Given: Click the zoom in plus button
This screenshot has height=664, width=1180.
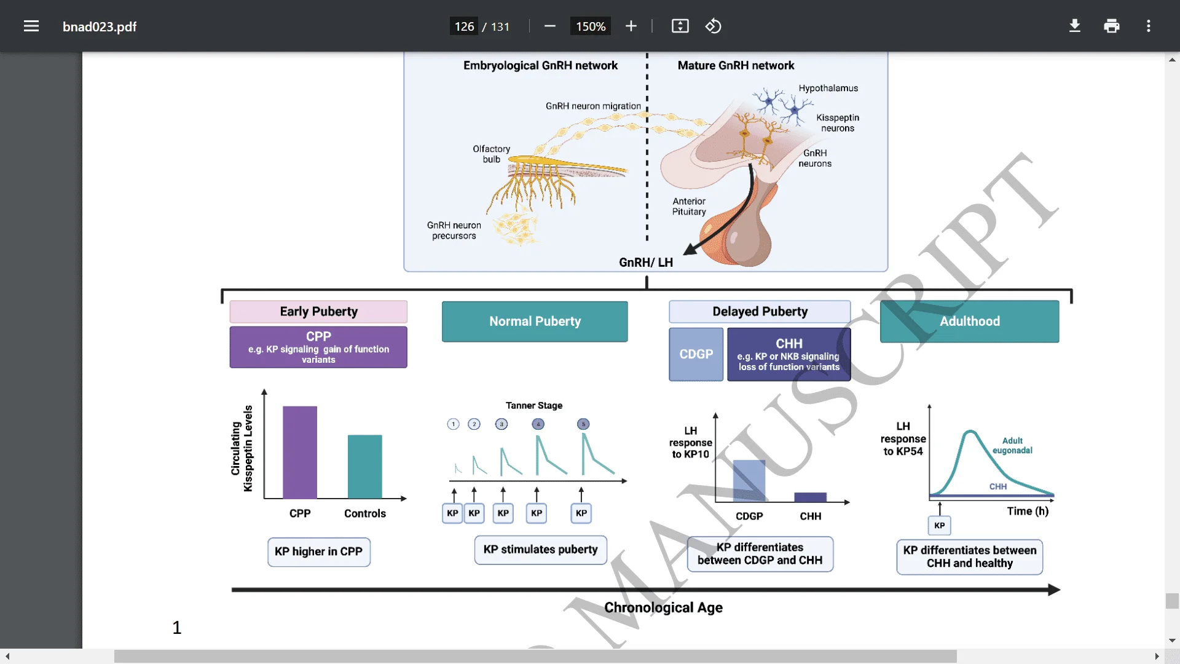Looking at the screenshot, I should [x=631, y=26].
